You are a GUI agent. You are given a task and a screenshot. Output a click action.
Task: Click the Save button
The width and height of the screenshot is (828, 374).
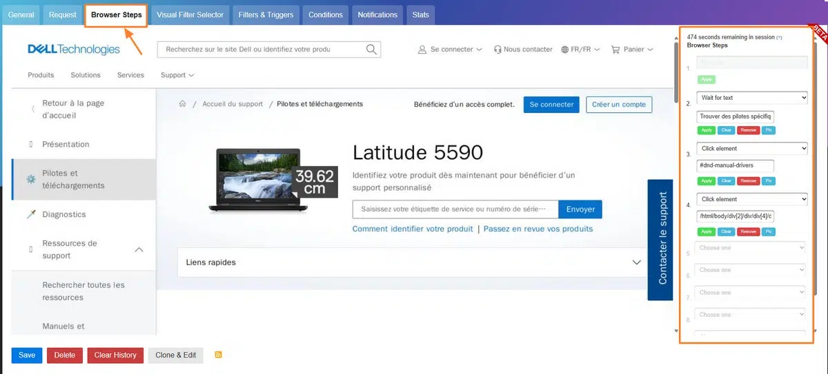[27, 355]
